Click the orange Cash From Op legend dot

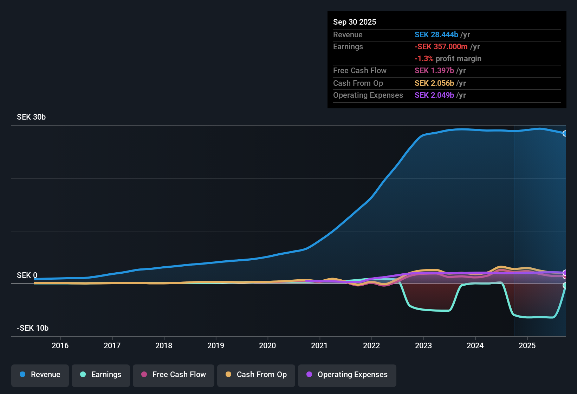tap(228, 375)
